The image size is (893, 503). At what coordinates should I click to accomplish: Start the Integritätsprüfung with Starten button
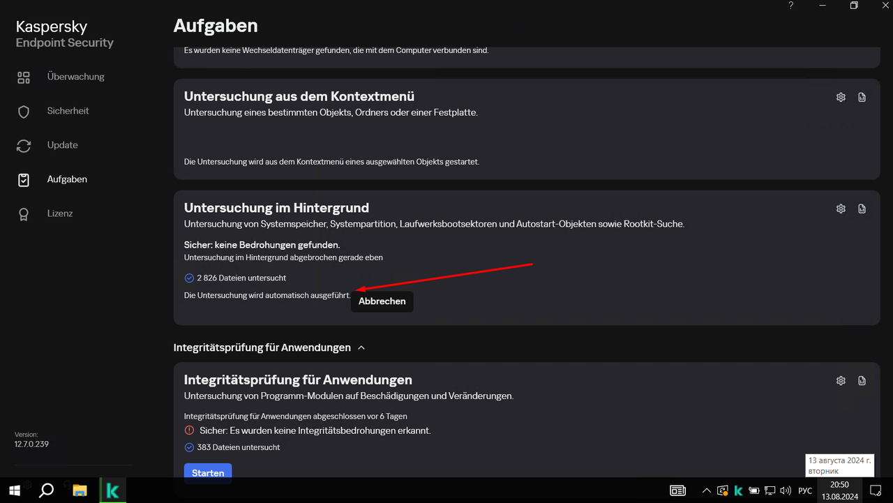pos(208,473)
